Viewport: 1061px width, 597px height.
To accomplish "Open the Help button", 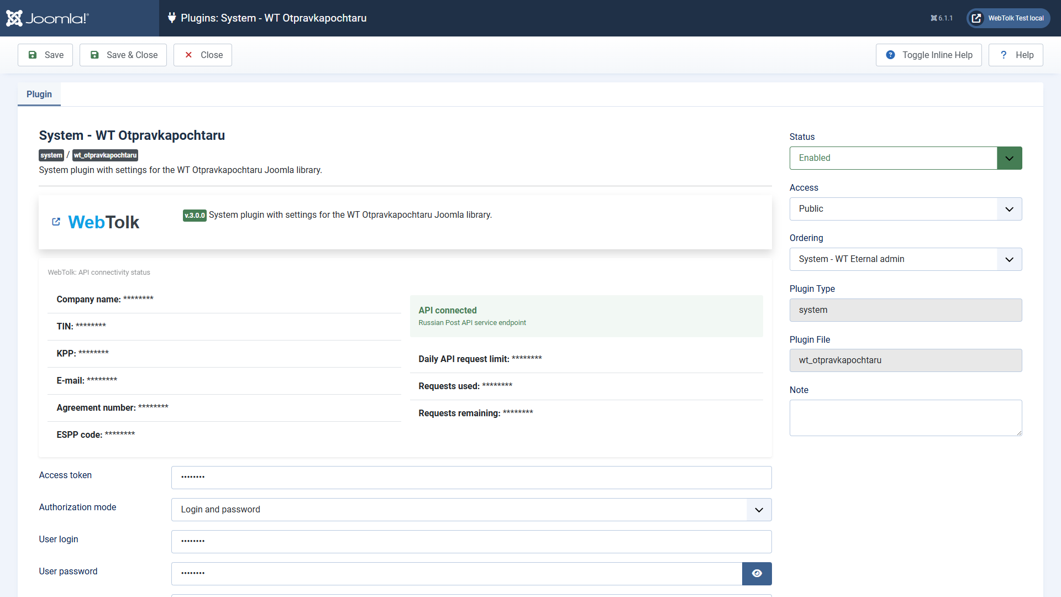I will click(1016, 55).
